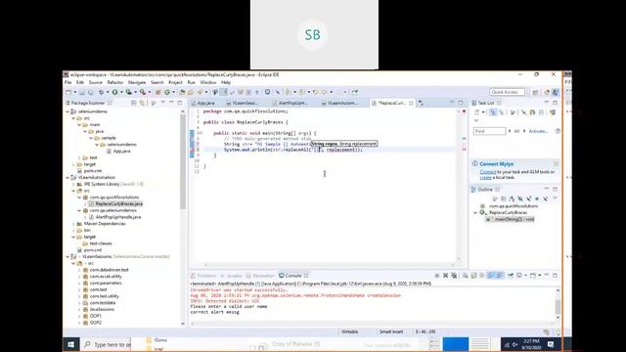Viewport: 626px width, 352px height.
Task: Toggle Hide Non-Public Members in Outline toolbar
Action: [x=537, y=198]
